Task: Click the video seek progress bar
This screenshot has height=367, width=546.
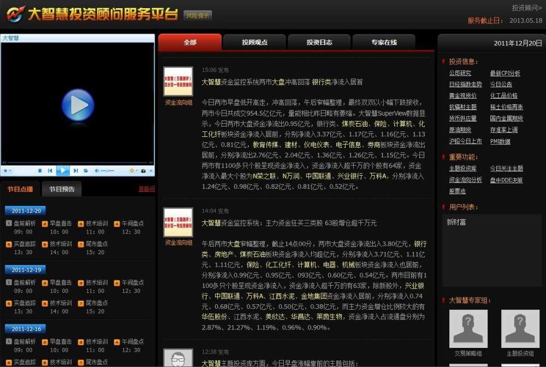Action: (78, 163)
